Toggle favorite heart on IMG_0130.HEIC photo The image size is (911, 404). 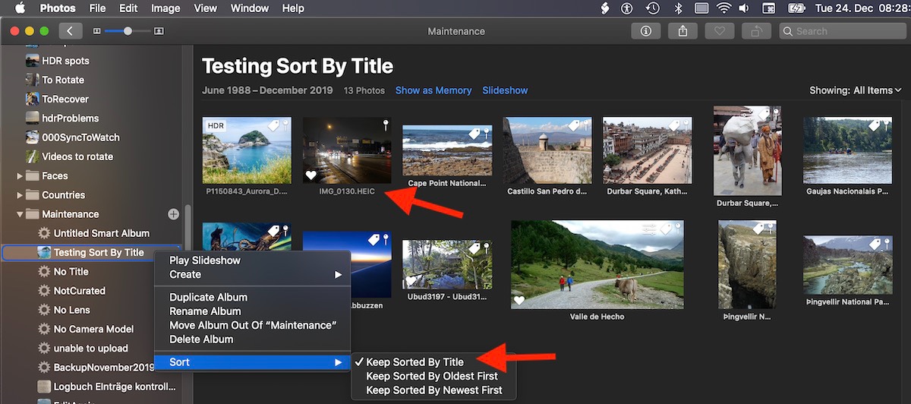click(x=310, y=175)
